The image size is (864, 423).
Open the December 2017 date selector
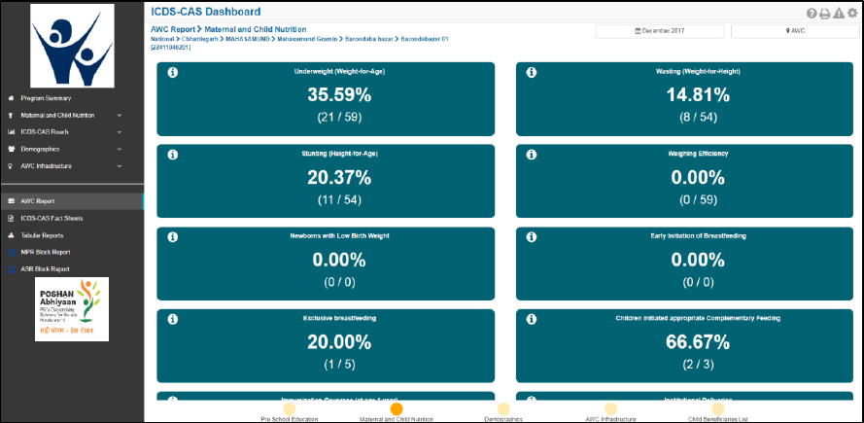click(660, 31)
